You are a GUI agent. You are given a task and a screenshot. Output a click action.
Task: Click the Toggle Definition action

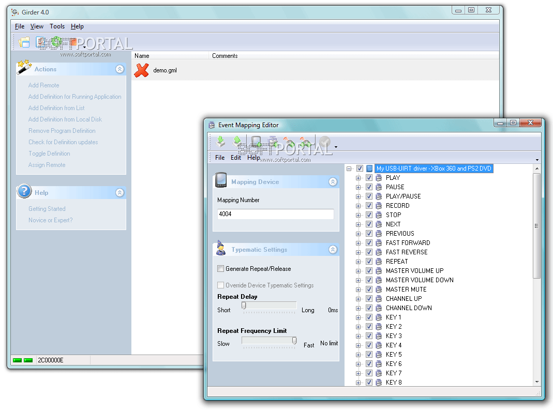[49, 154]
